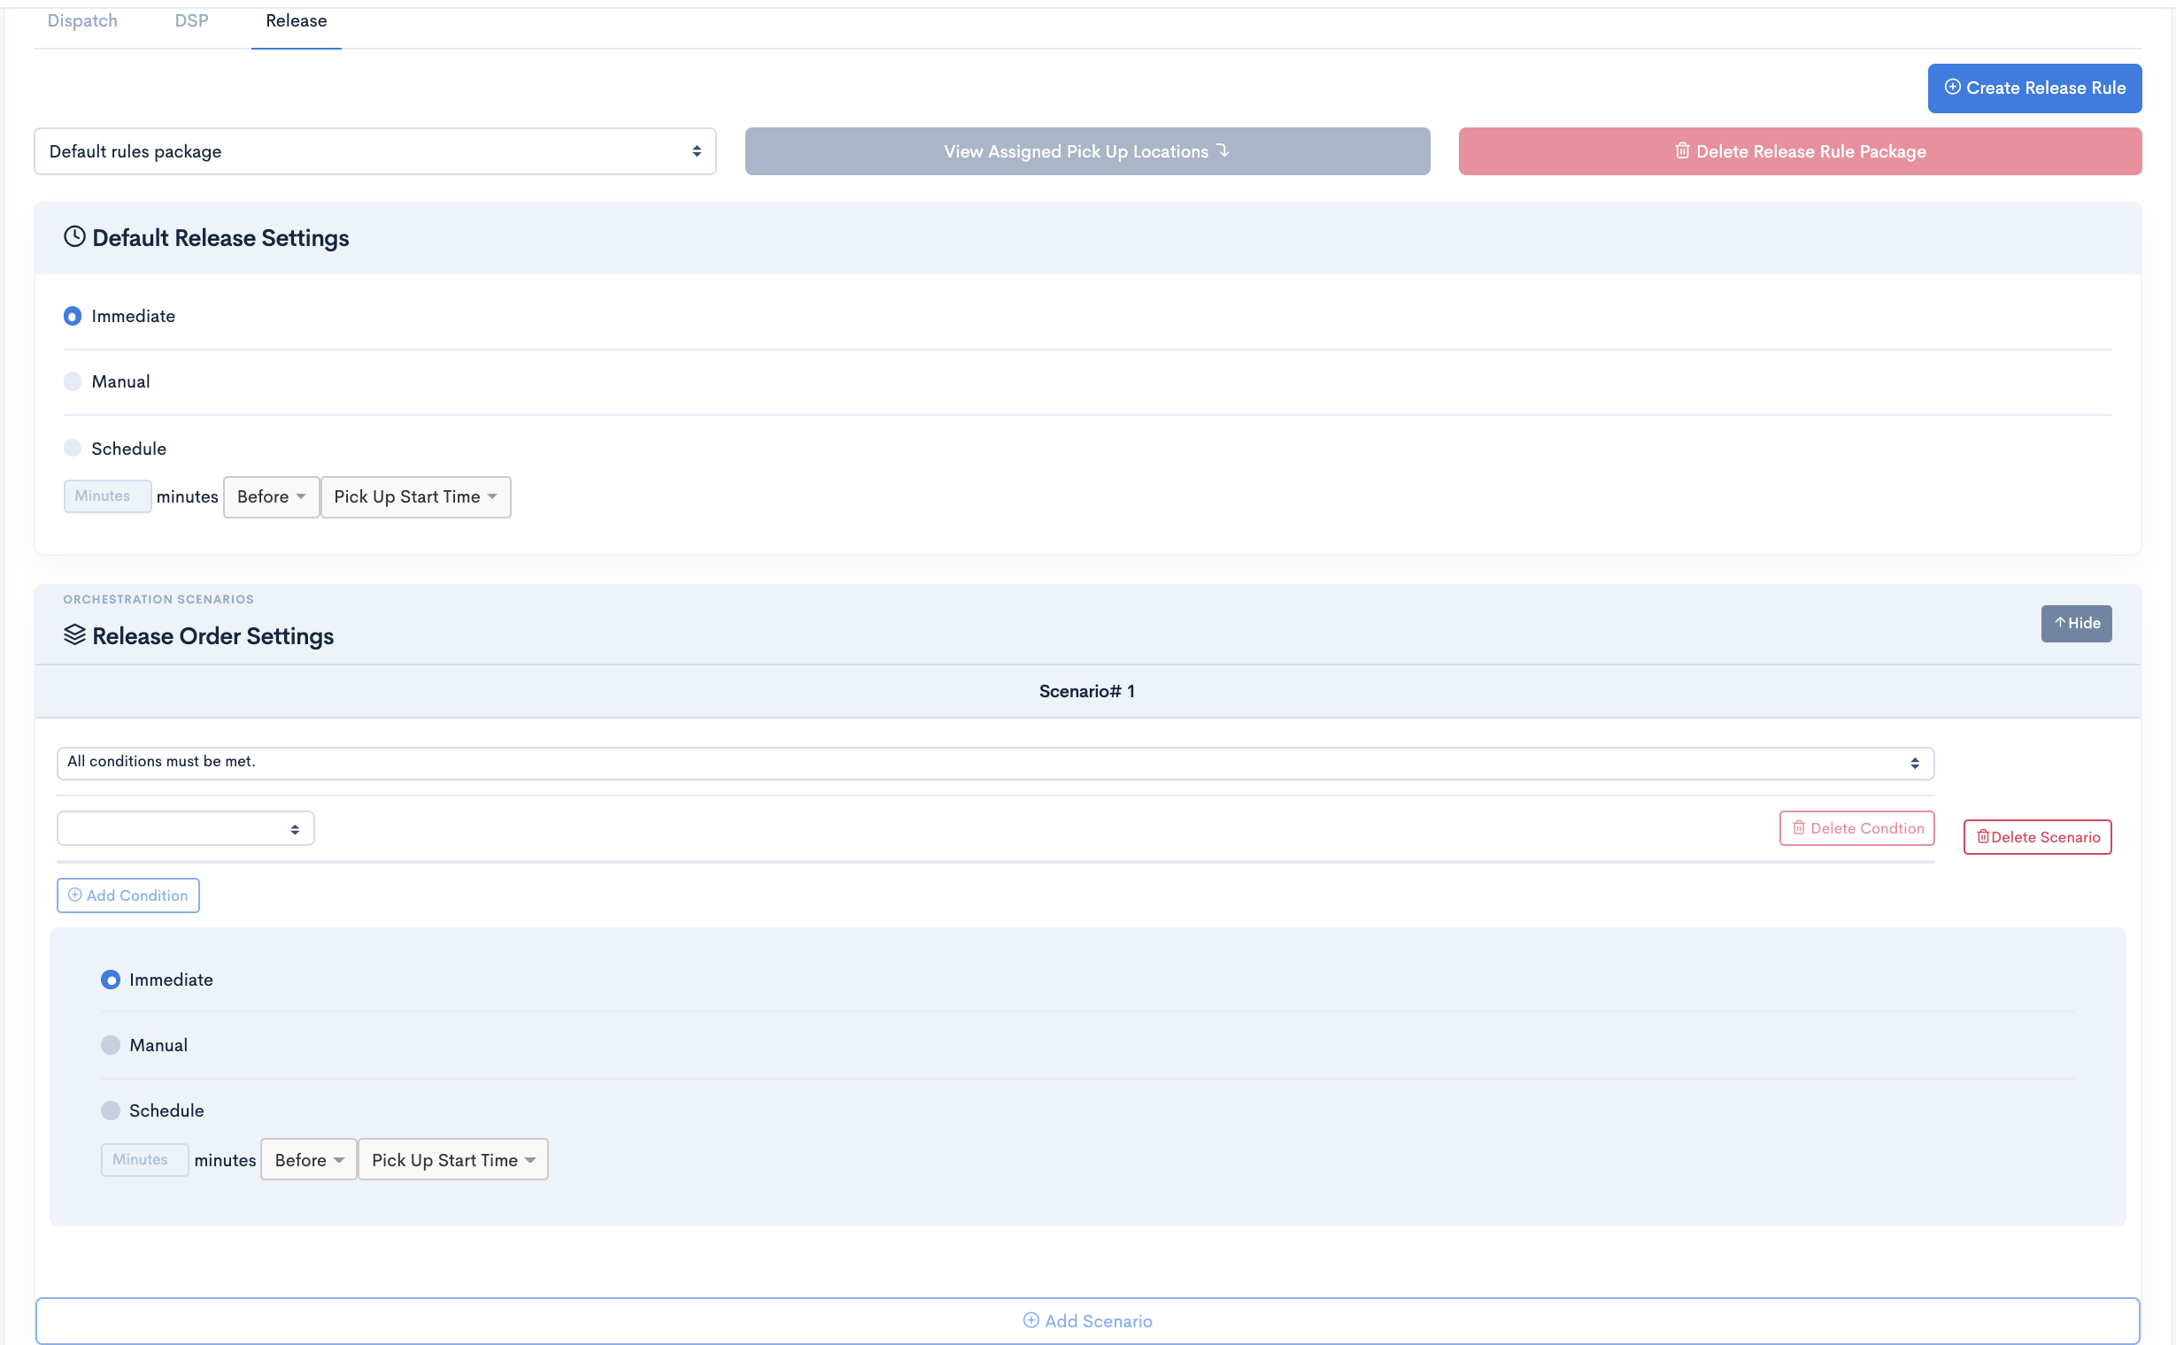Open Pick Up Start Time dropdown in Scenario 1

tap(453, 1160)
